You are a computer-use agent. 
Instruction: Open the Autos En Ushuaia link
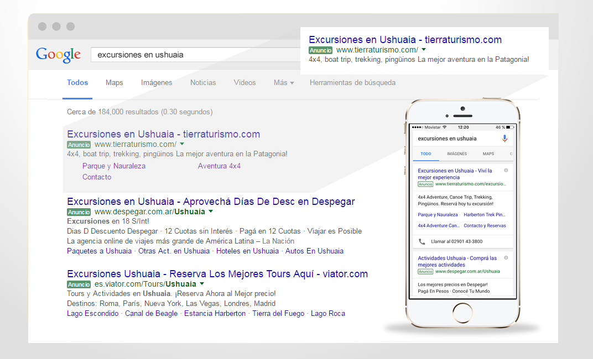point(314,251)
